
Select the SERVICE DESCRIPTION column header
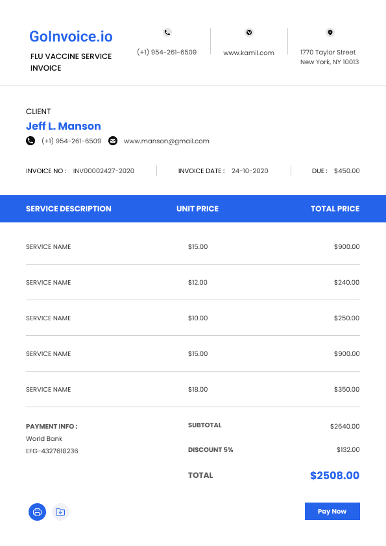(x=69, y=209)
